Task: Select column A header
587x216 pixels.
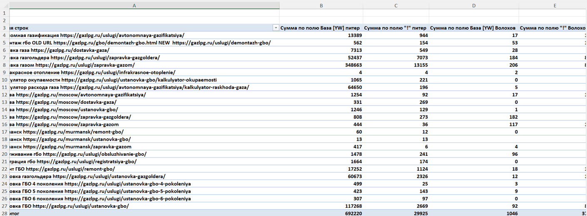Action: [134, 5]
